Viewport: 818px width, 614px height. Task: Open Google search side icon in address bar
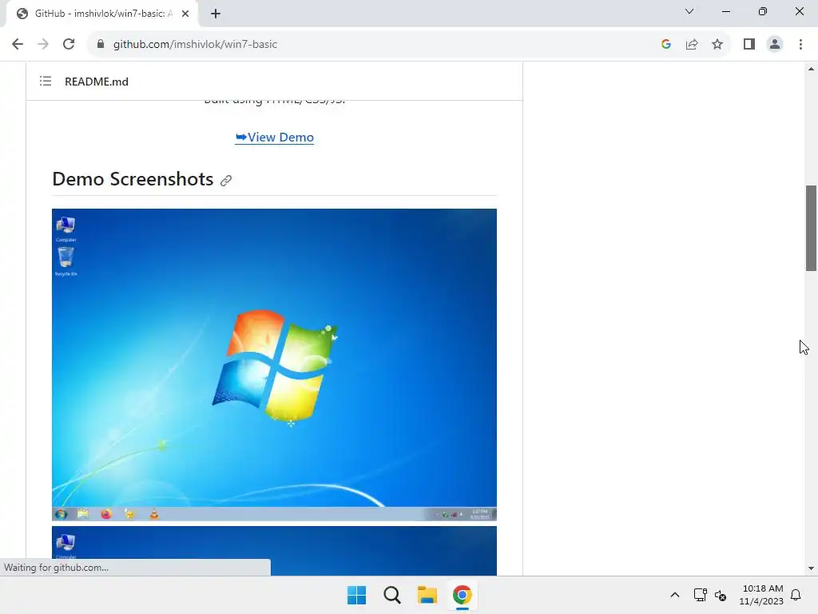pyautogui.click(x=665, y=45)
